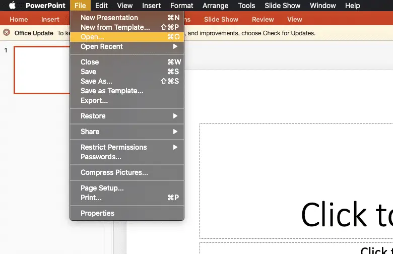Expand the Share submenu
The height and width of the screenshot is (254, 393).
[x=127, y=132]
